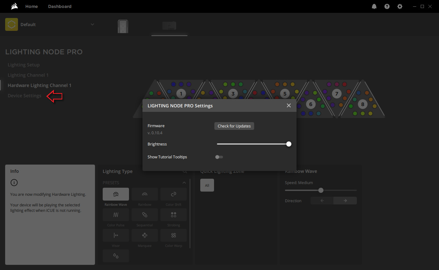The image size is (439, 270).
Task: Click the Default profile icon
Action: pos(12,24)
